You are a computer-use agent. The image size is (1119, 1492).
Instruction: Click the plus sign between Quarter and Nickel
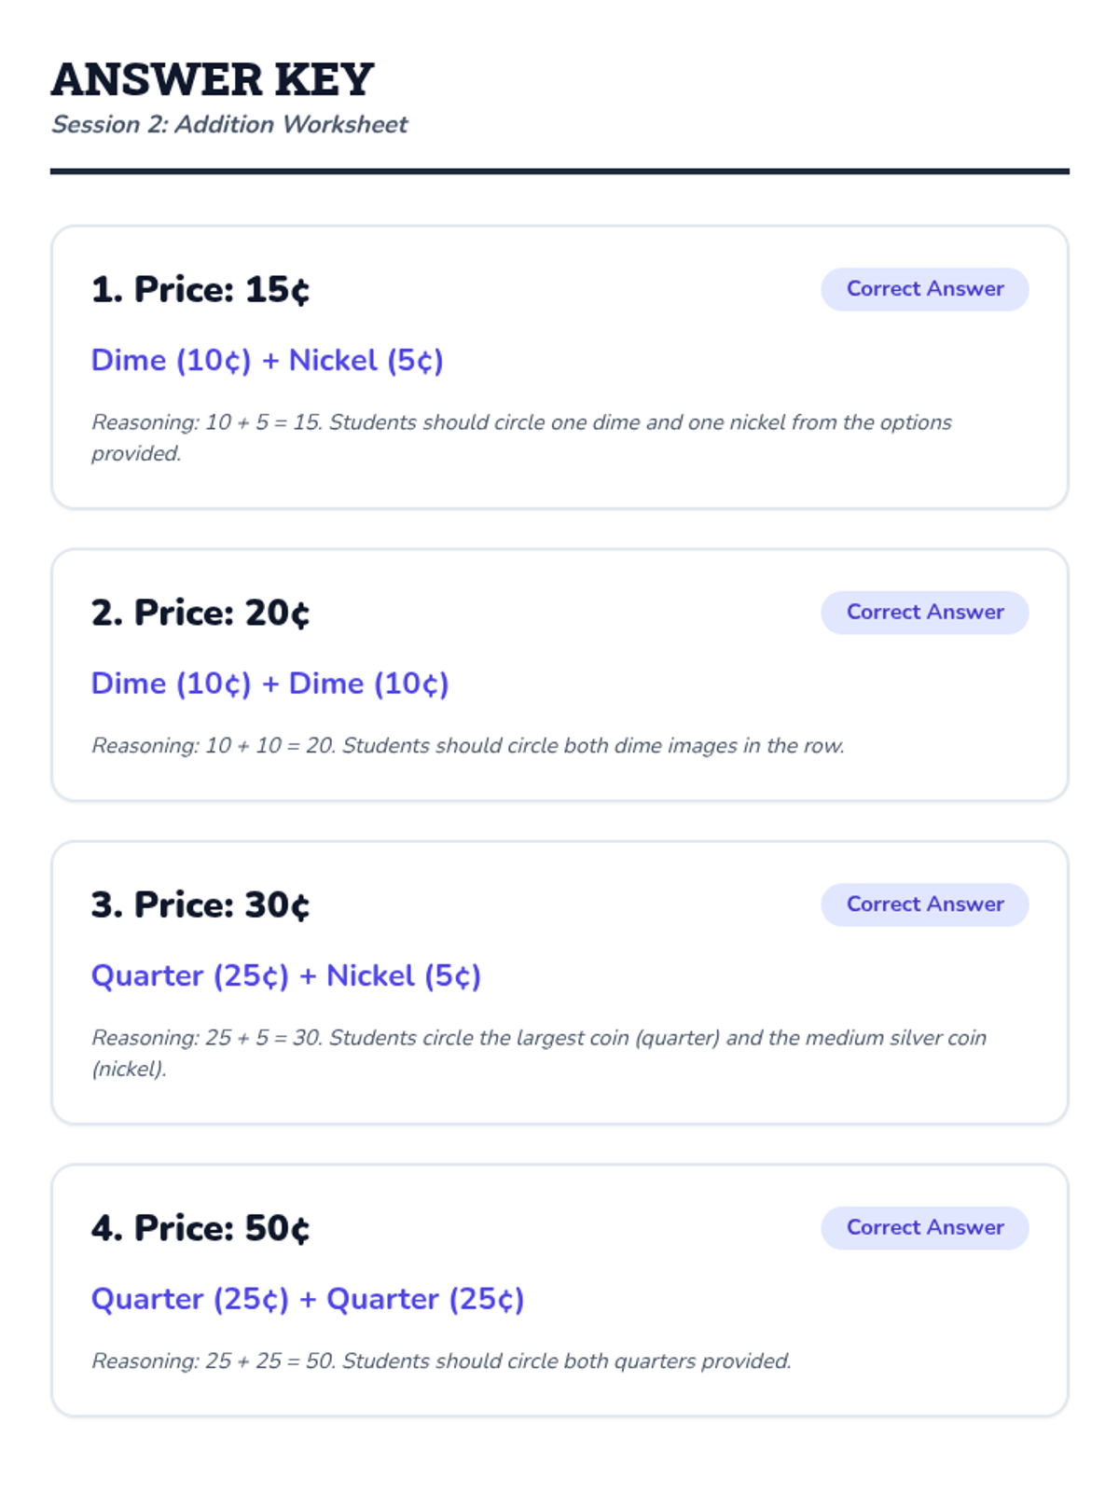[x=308, y=976]
